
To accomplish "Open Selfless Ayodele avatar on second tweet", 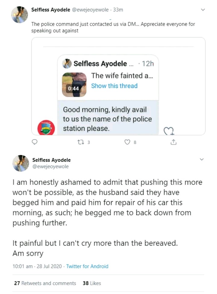I will [20, 163].
